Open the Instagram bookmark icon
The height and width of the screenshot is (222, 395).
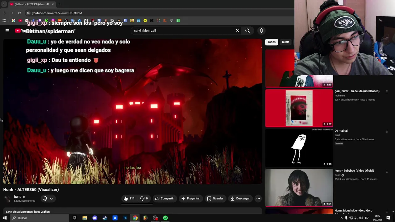tap(53, 21)
